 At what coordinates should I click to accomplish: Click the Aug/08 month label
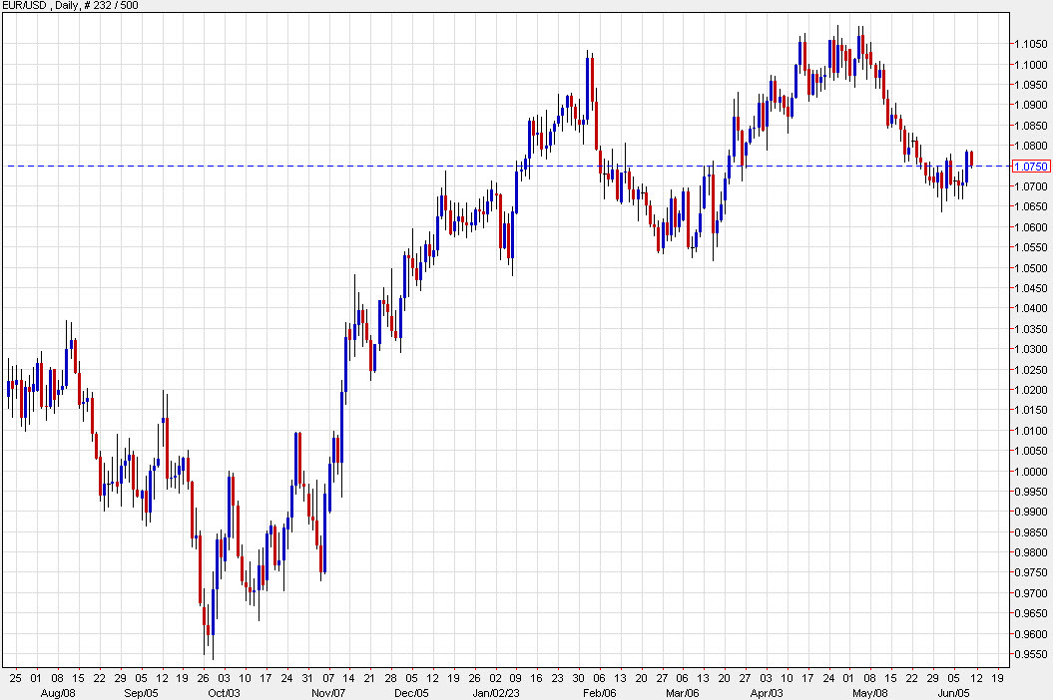click(x=58, y=693)
